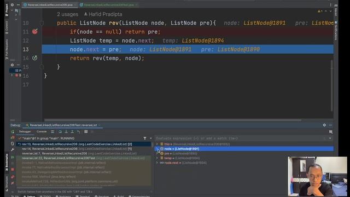Click the editor vertical scrollbar on the right
The height and width of the screenshot is (197, 350).
tap(331, 86)
